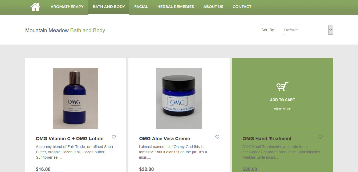358x172 pixels.
Task: Open the About Us page
Action: (x=213, y=7)
